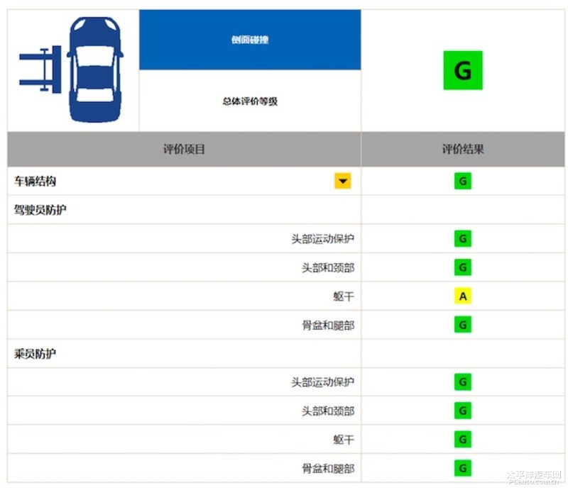Click driver 躯干 label

[344, 296]
